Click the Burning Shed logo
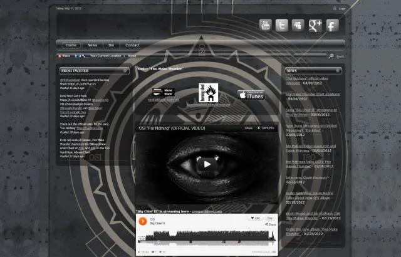Screen dimensions: 401x257 point(209,93)
